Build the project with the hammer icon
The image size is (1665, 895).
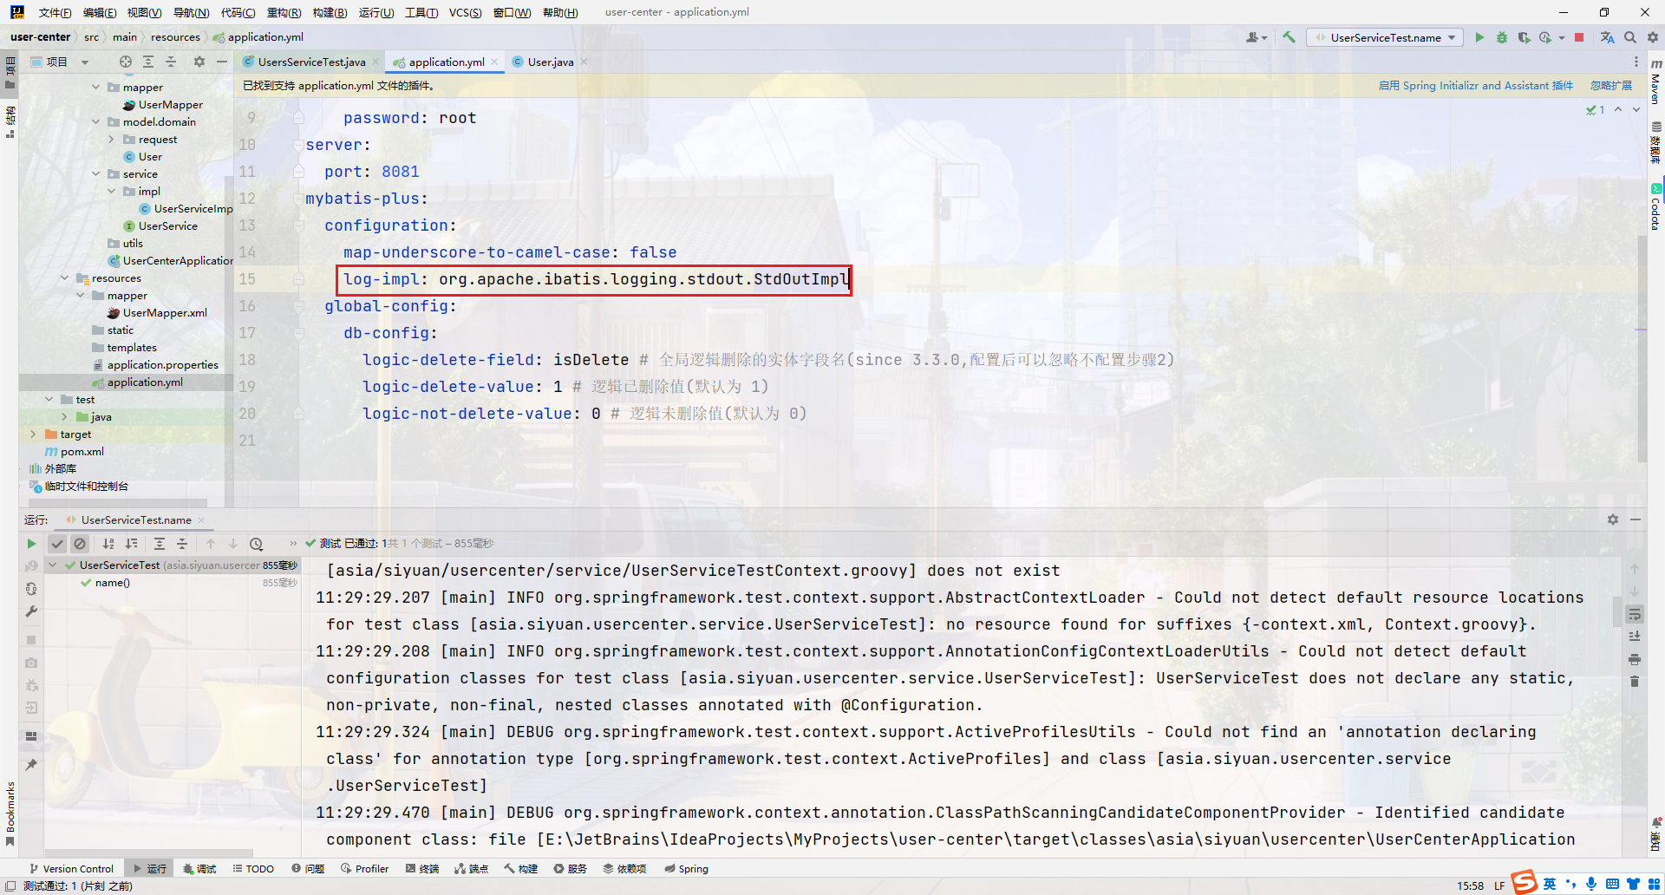[1290, 37]
